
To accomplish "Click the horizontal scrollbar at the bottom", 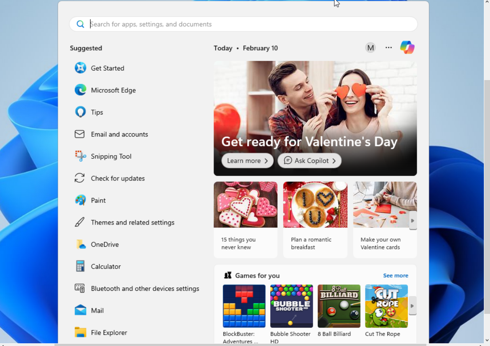I will tap(240, 345).
